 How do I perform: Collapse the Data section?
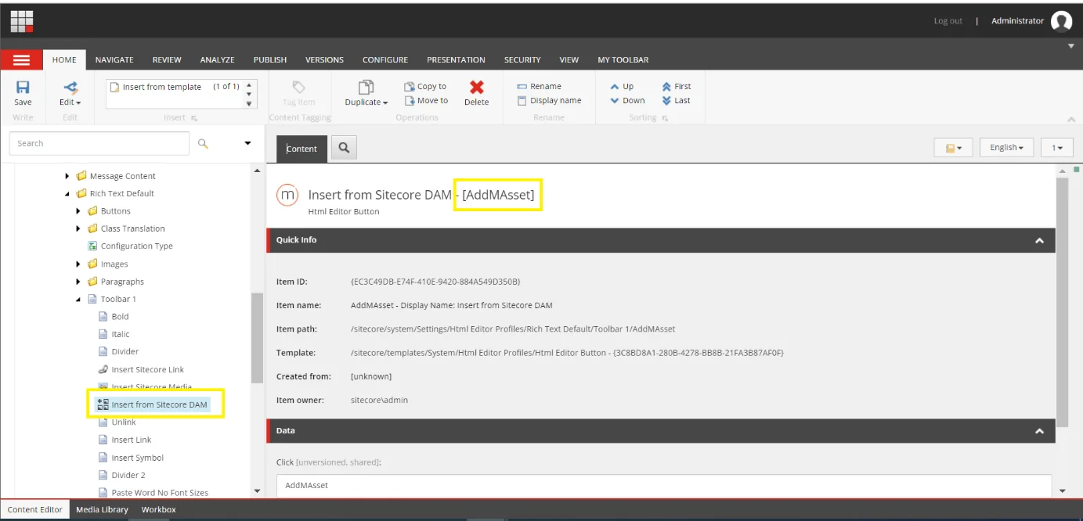coord(1039,431)
